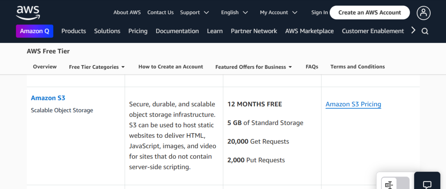Expand Featured Offers for Business dropdown

pos(253,67)
